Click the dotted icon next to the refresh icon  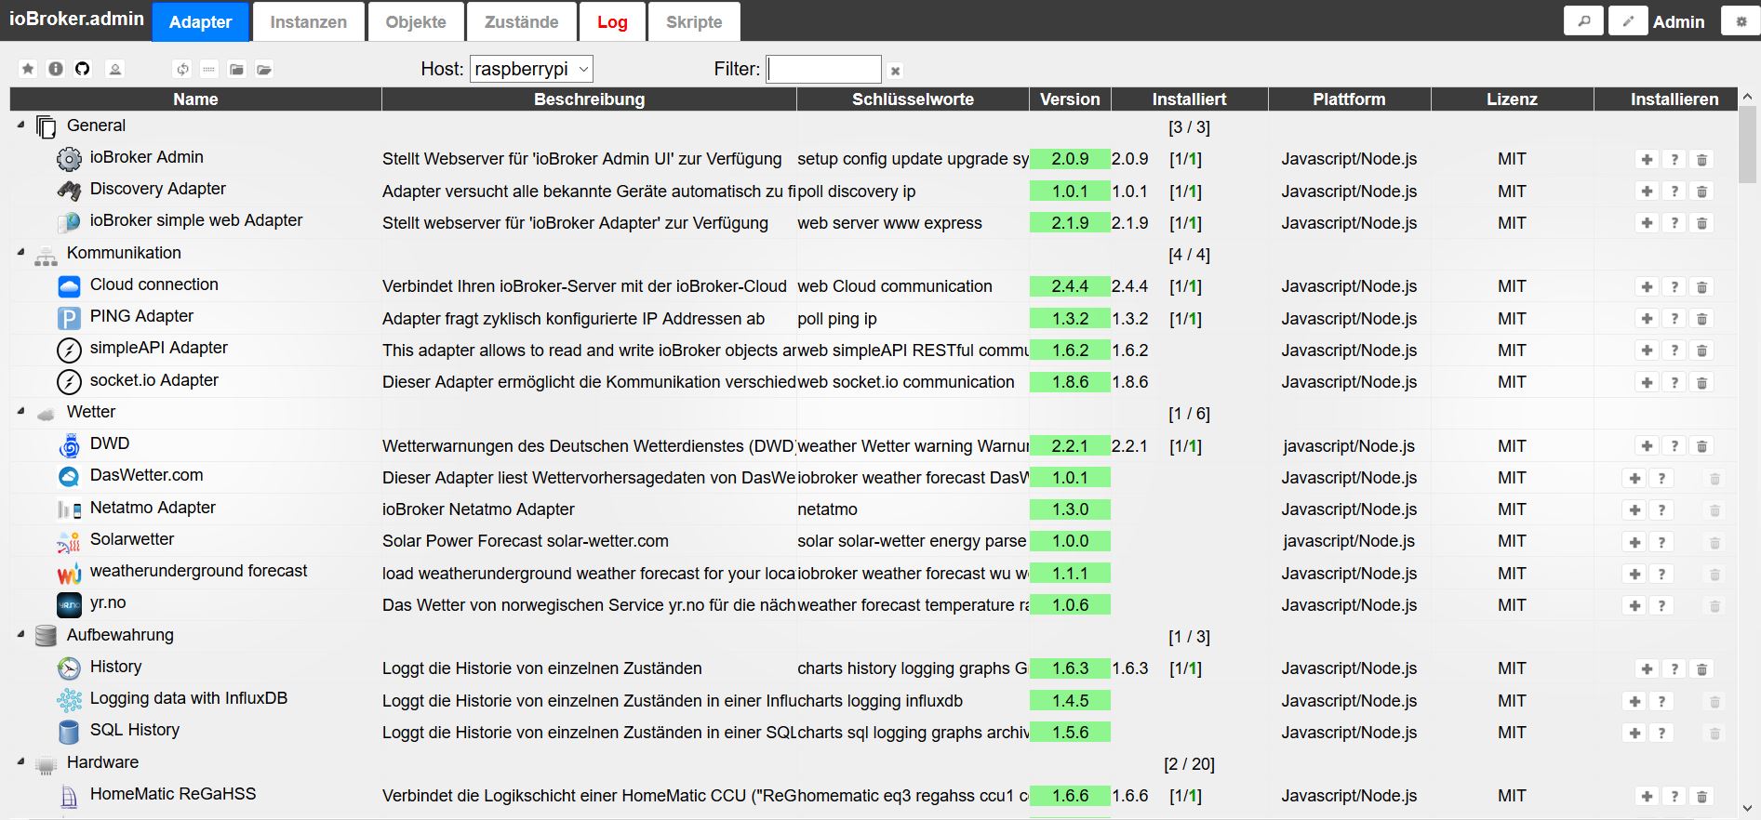(209, 69)
